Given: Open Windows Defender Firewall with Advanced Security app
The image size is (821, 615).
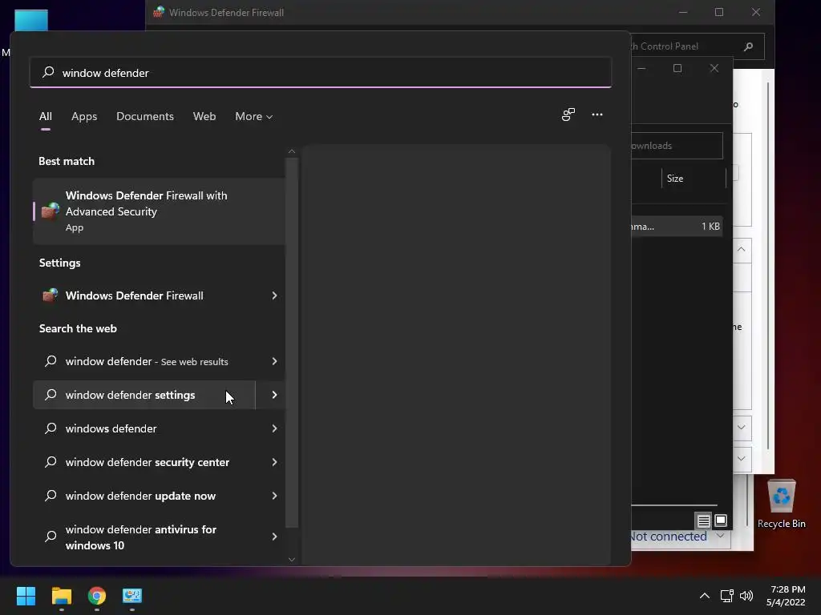Looking at the screenshot, I should point(160,211).
